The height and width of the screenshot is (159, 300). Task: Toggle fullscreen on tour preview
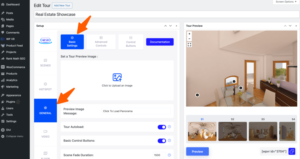pyautogui.click(x=190, y=45)
